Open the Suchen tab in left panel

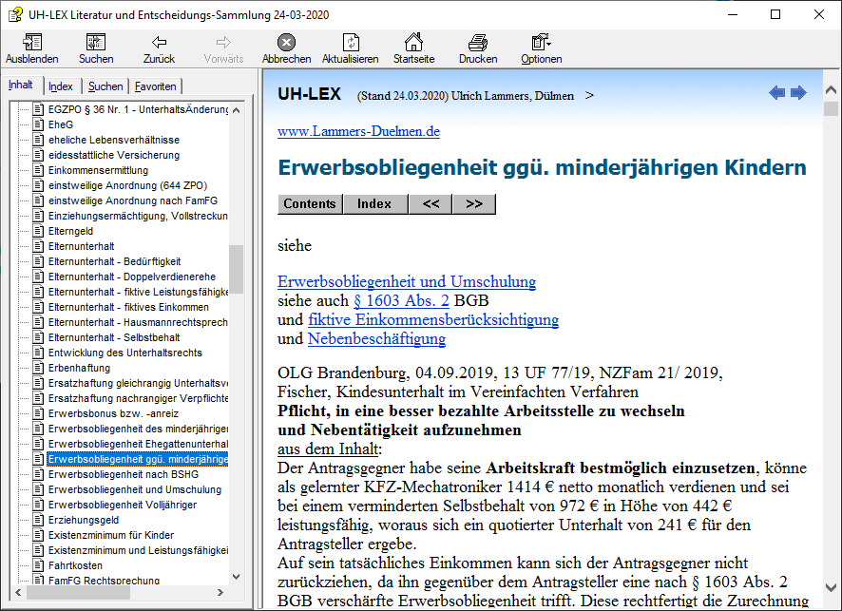tap(105, 86)
